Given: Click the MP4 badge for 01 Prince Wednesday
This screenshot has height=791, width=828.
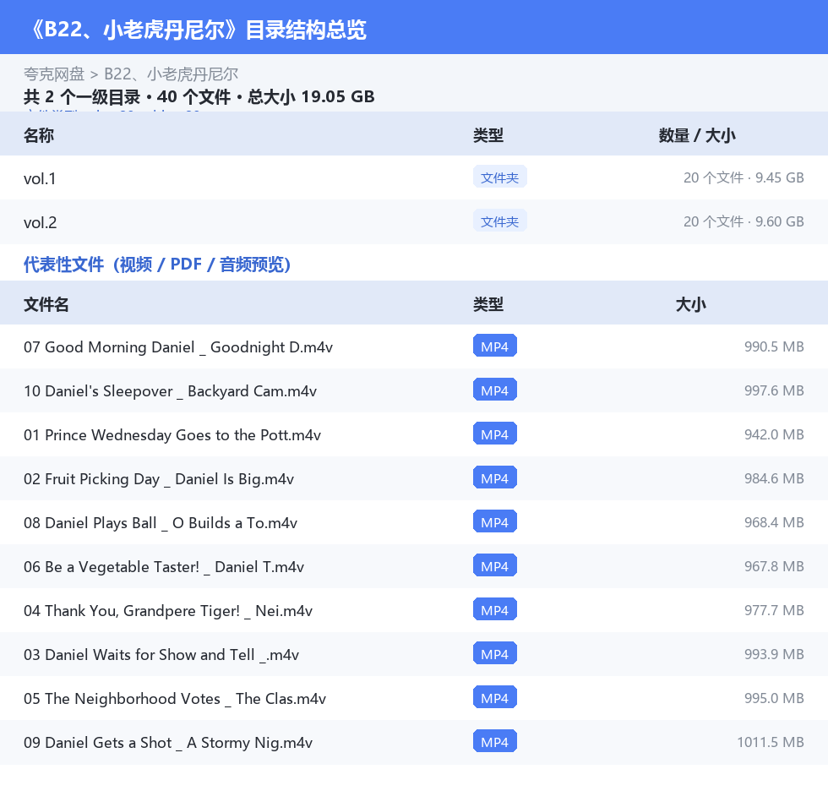Looking at the screenshot, I should [x=495, y=434].
